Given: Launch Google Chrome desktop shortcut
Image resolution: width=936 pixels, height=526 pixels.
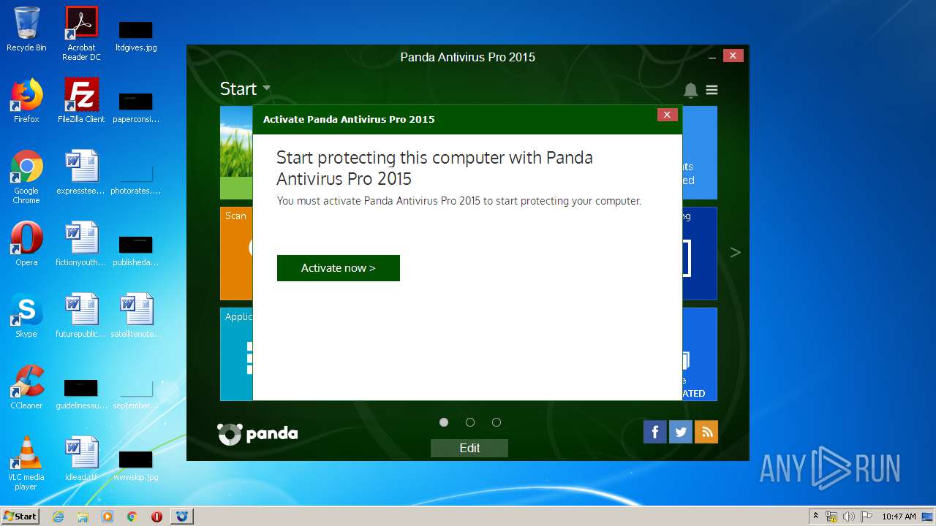Looking at the screenshot, I should [x=26, y=177].
